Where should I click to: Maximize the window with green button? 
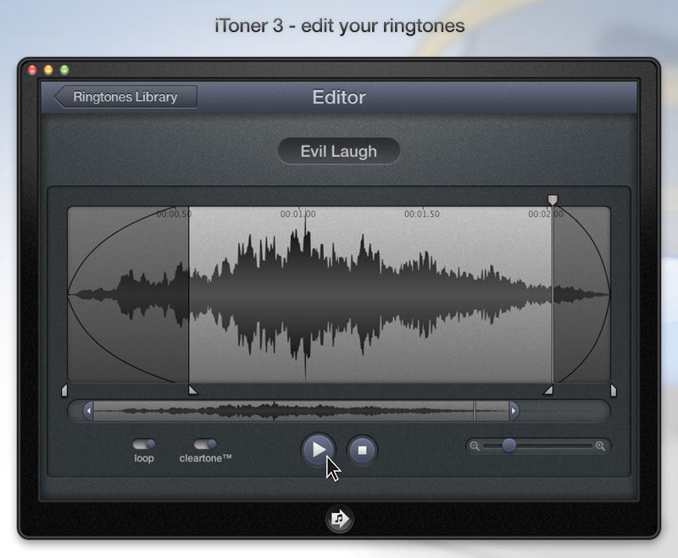click(64, 70)
